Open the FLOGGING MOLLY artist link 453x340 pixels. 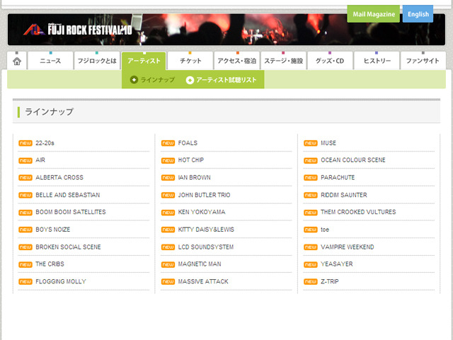[61, 281]
